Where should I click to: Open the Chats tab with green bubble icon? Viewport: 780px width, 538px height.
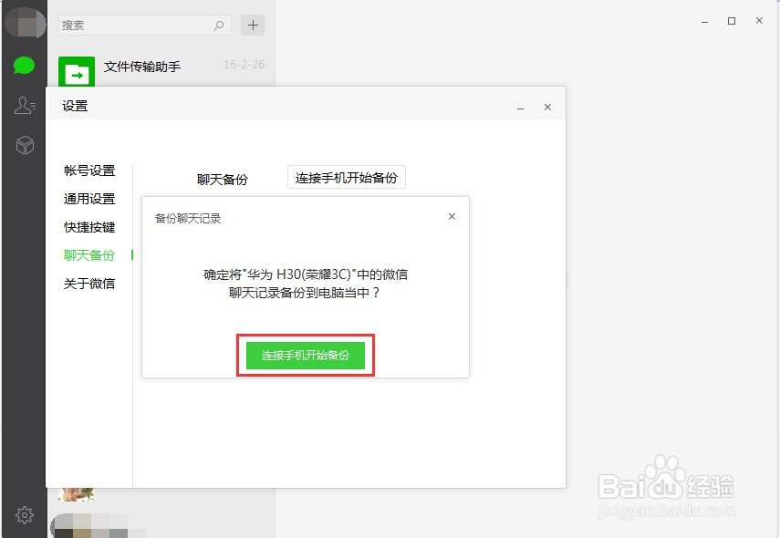pos(24,65)
